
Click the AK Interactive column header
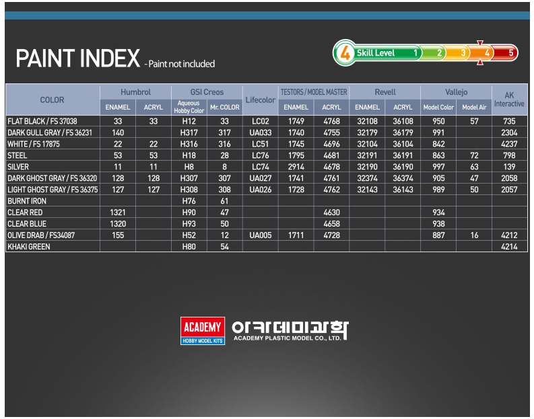(509, 100)
